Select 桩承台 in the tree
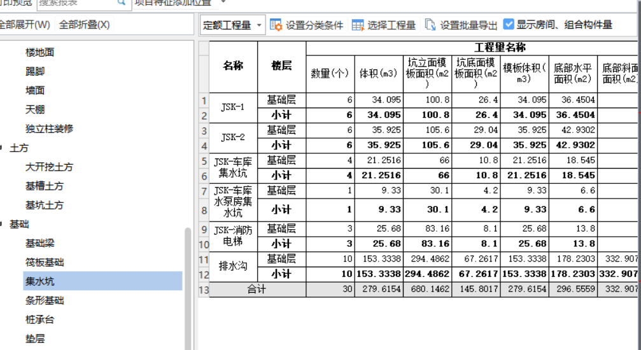This screenshot has width=641, height=350. tap(39, 319)
